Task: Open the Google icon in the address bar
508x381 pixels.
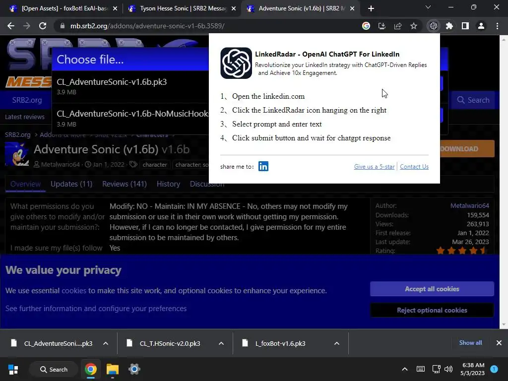Action: tap(366, 26)
